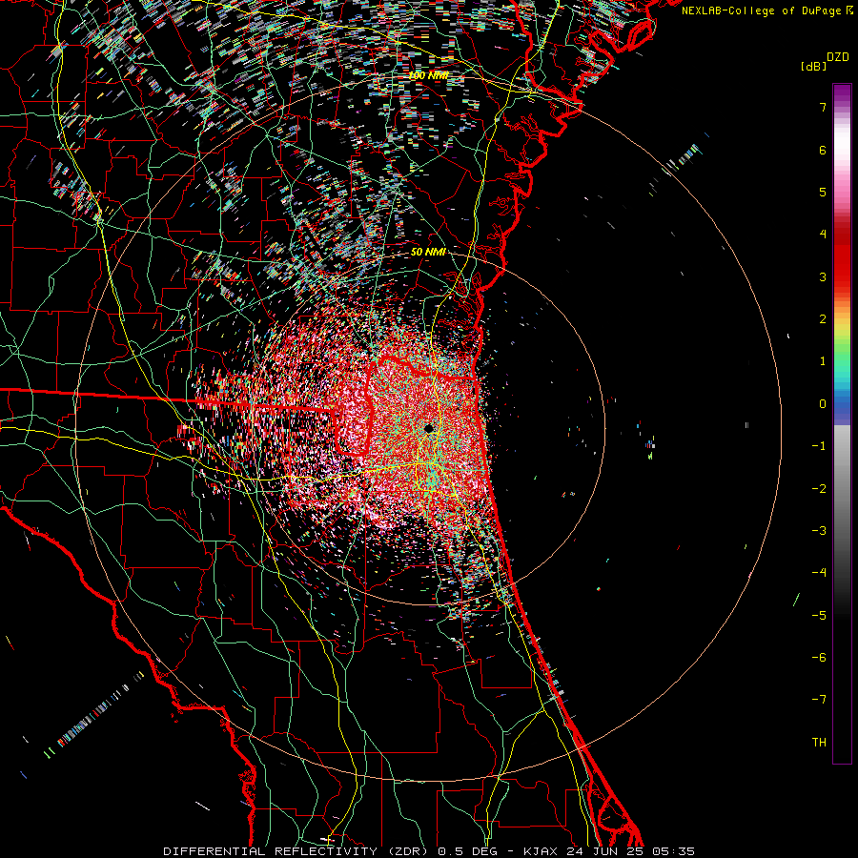The height and width of the screenshot is (858, 858).
Task: Click the NEXLAB-College of DuPage title text
Action: 762,10
